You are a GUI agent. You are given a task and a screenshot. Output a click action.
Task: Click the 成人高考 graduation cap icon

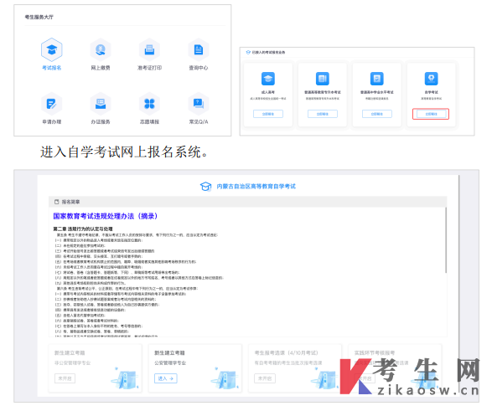click(268, 79)
